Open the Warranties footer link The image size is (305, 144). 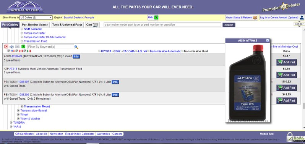(x=103, y=134)
